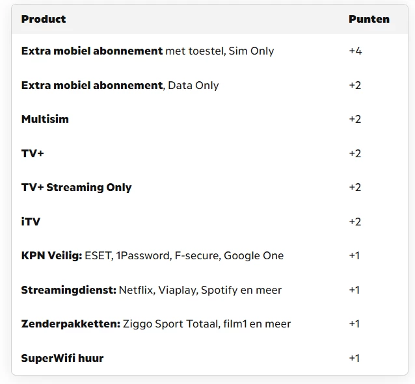Image resolution: width=415 pixels, height=384 pixels.
Task: Click the points value for Zenderpakketten
Action: (x=355, y=324)
